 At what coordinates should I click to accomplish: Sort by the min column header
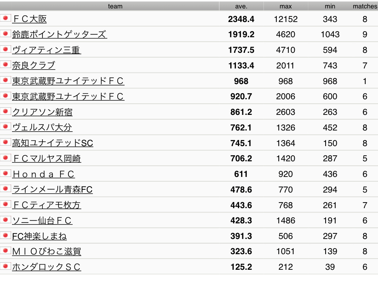click(330, 6)
